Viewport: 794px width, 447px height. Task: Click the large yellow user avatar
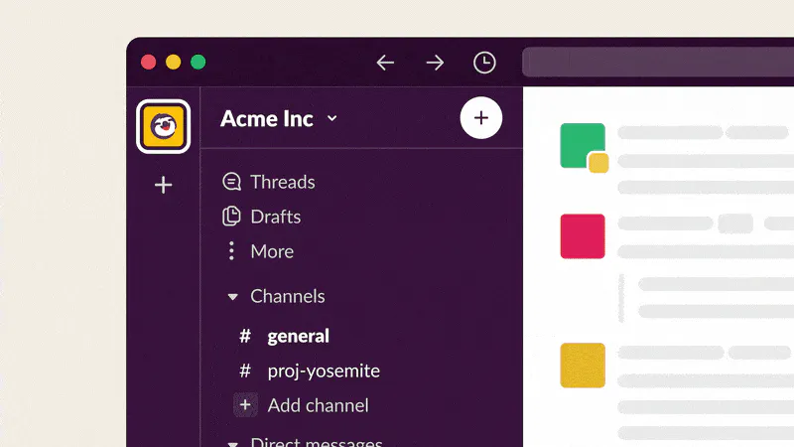583,366
